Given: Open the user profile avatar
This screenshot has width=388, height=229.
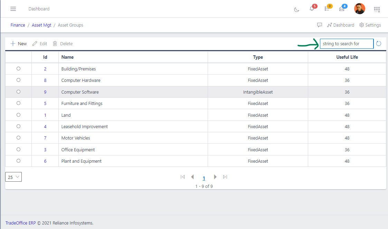Looking at the screenshot, I should pyautogui.click(x=360, y=9).
